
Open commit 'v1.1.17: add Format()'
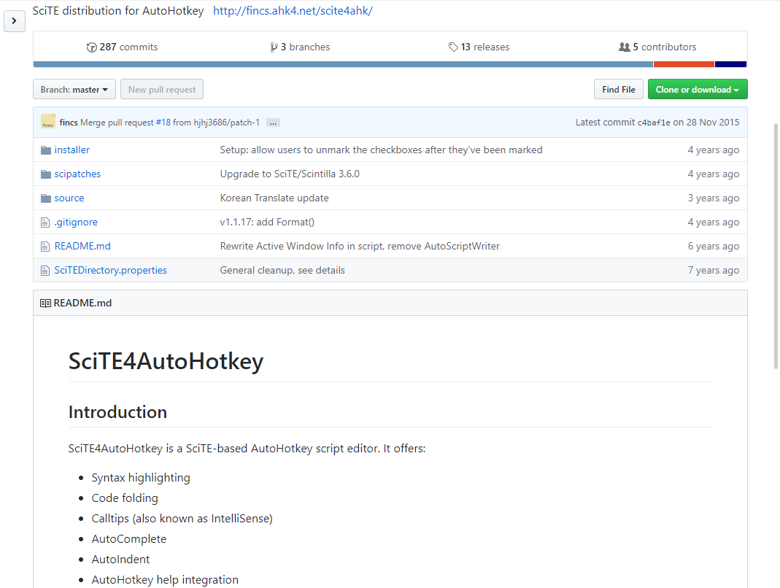[267, 222]
